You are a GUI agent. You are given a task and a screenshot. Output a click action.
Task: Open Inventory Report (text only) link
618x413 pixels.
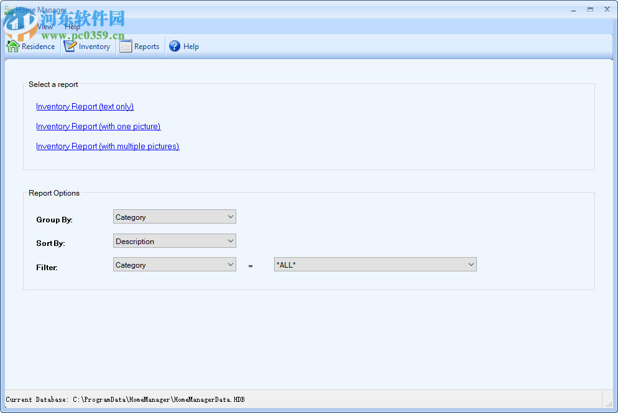pyautogui.click(x=85, y=106)
